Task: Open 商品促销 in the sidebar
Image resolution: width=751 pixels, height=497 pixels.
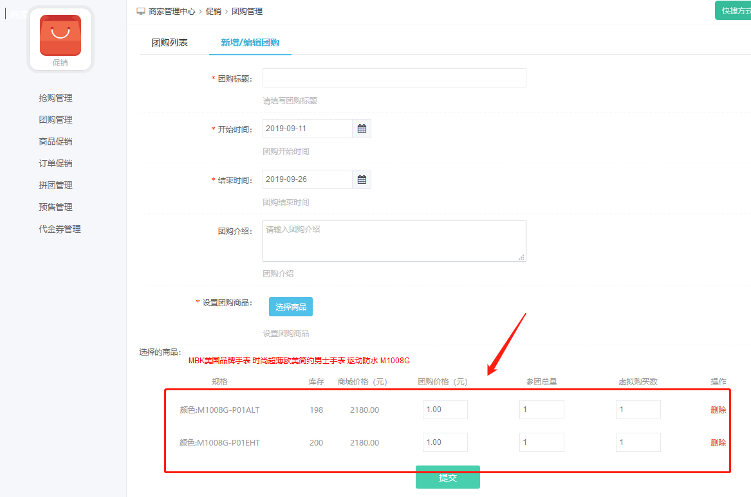Action: point(55,141)
